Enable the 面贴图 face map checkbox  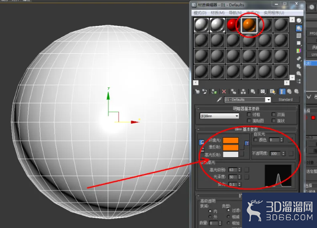click(249, 121)
